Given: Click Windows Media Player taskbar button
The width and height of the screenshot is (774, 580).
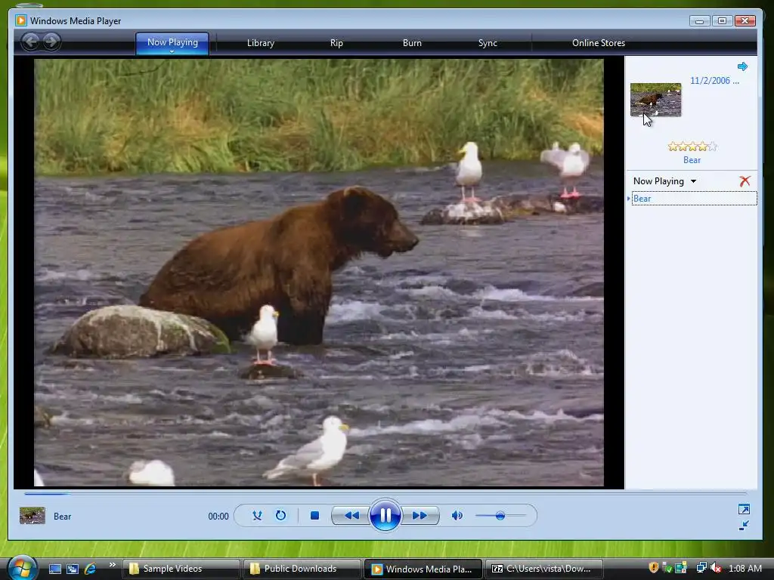Looking at the screenshot, I should (423, 569).
